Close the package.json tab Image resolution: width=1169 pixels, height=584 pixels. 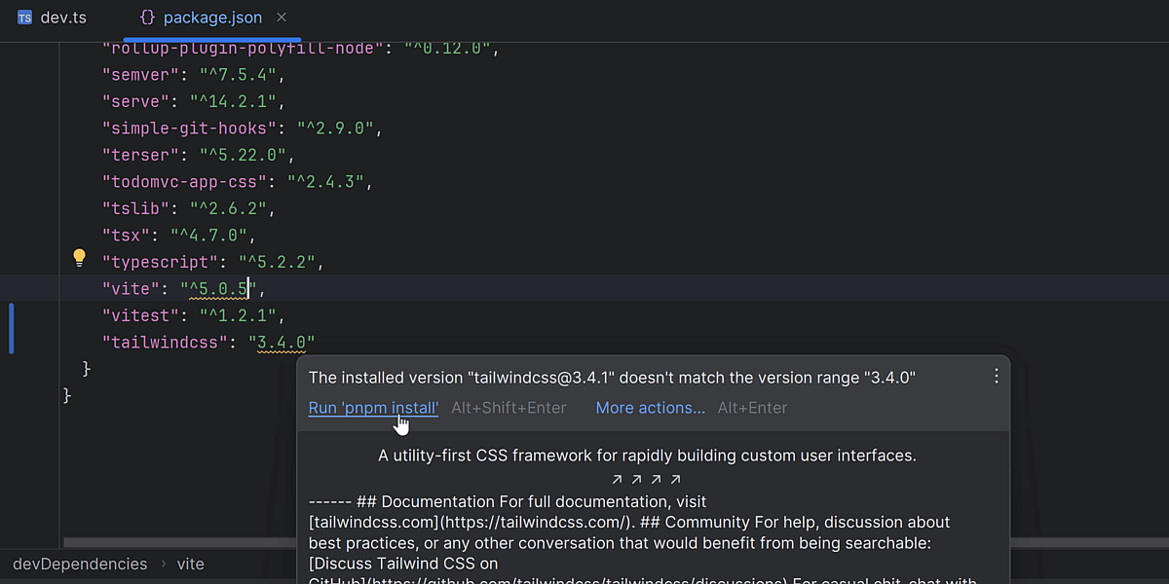pyautogui.click(x=282, y=18)
